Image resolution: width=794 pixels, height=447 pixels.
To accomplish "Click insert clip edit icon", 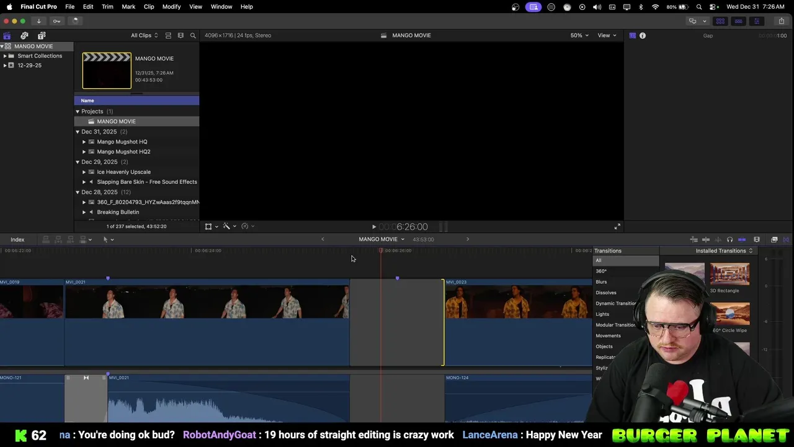I will pos(58,240).
